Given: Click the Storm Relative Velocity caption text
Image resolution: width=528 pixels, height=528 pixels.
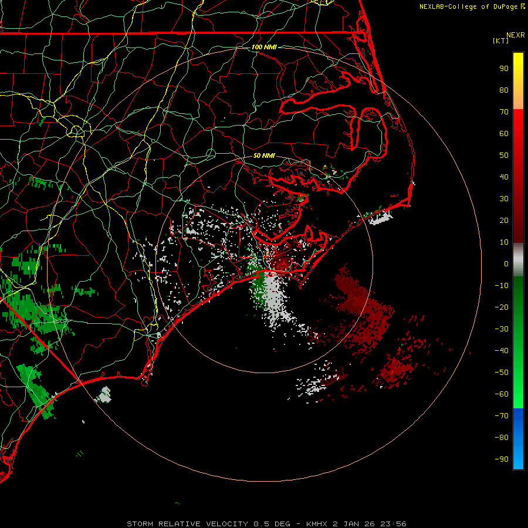Looking at the screenshot, I should 266,524.
